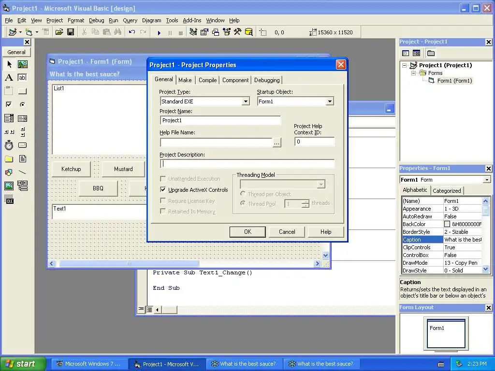Screen dimensions: 495x371
Task: Select the DriveListBox tool in toolbox
Action: point(22,145)
